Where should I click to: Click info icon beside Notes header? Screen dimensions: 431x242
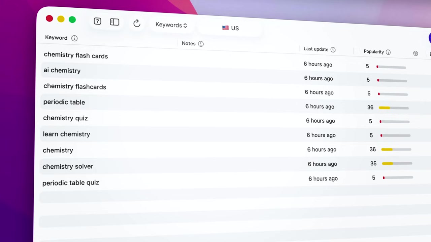(x=201, y=44)
